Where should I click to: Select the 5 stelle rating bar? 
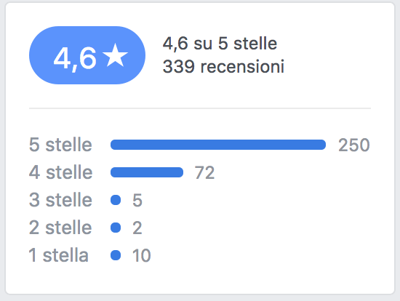pyautogui.click(x=218, y=145)
